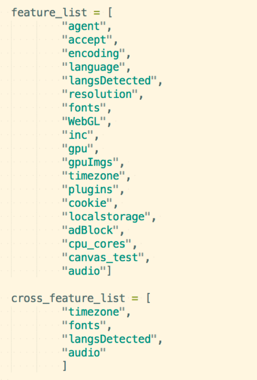Click closing bracket of cross_feature_list
This screenshot has height=380, width=257.
coord(65,366)
